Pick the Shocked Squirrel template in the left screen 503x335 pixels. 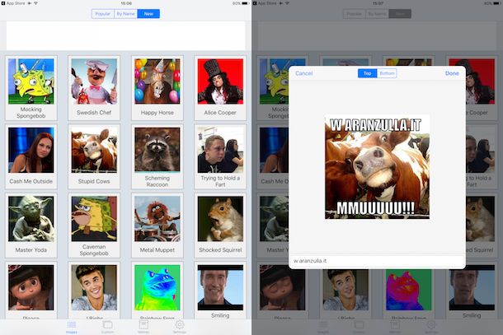220,226
